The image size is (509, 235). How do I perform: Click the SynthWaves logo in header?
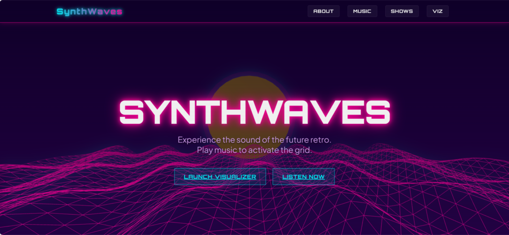(x=89, y=12)
